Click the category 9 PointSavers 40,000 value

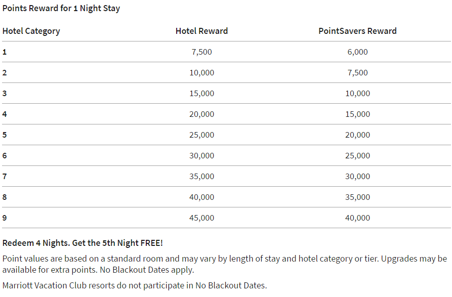click(x=357, y=218)
